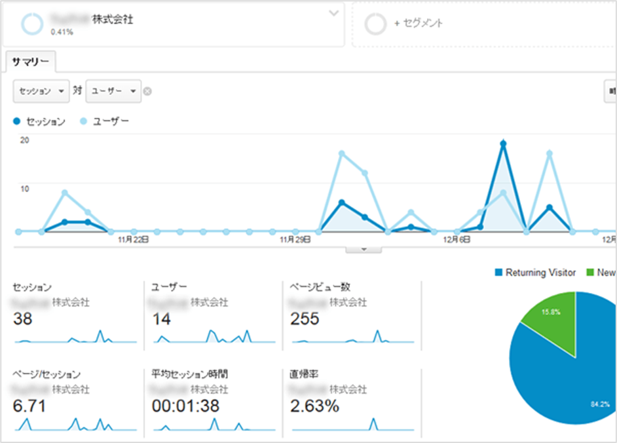Screen dimensions: 617x443
Task: Click the segment circle icon showing 0.41%
Action: tap(32, 24)
